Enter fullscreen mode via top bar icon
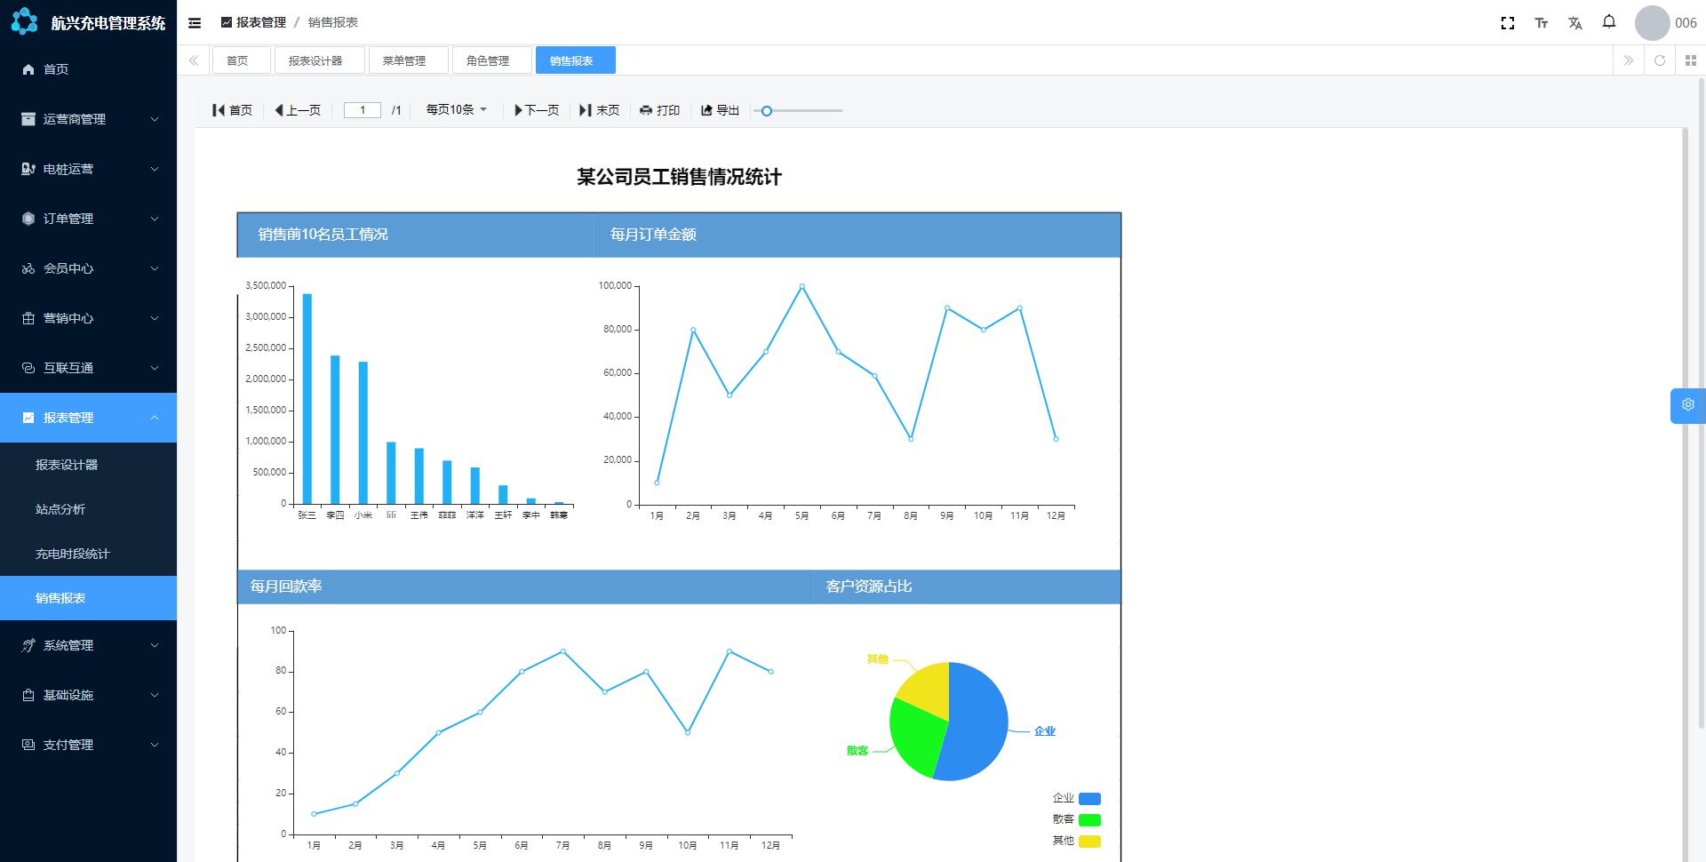The image size is (1706, 862). (x=1507, y=23)
